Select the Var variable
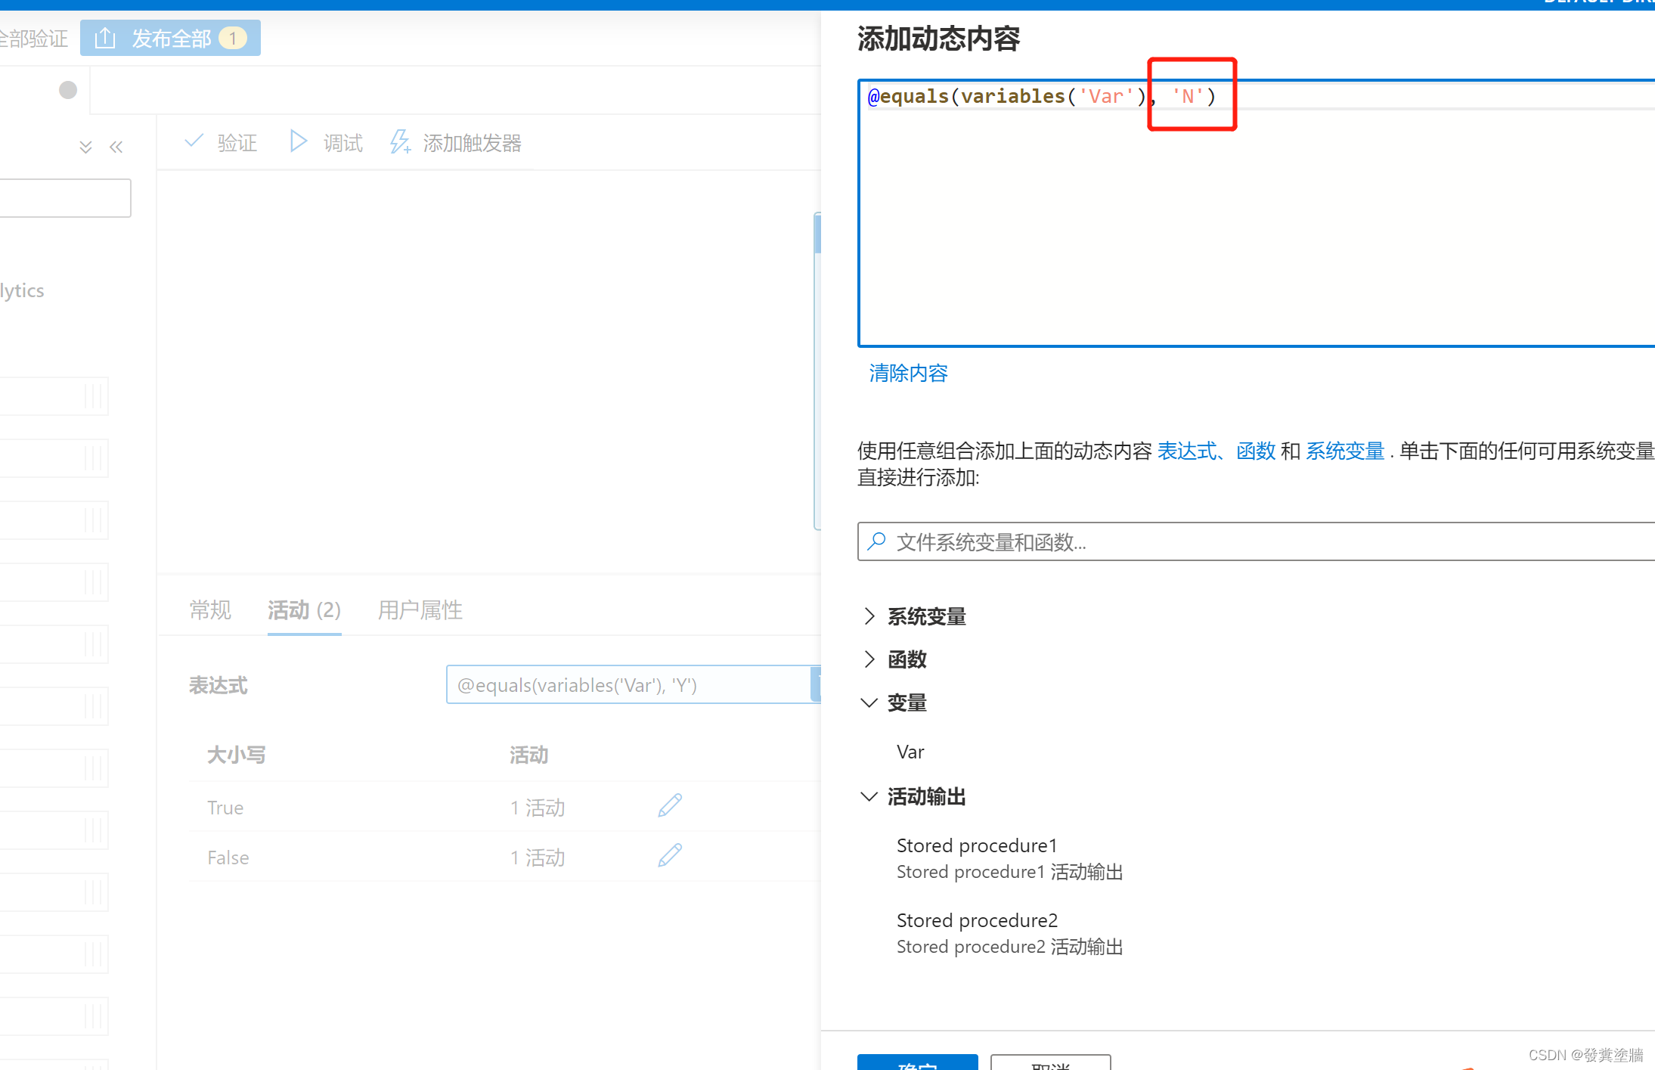 (910, 752)
